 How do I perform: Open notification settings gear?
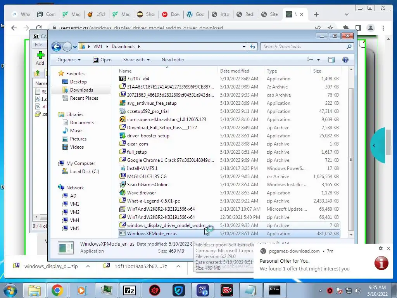tap(381, 248)
